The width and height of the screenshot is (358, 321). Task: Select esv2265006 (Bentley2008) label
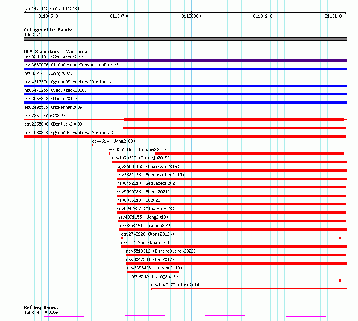point(53,124)
